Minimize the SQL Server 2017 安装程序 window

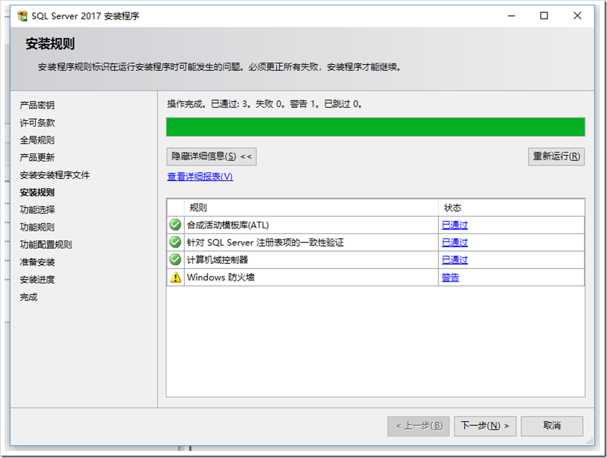click(512, 16)
